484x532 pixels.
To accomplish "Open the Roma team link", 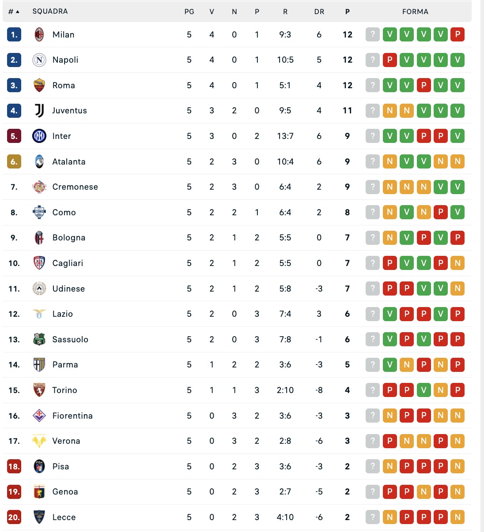I will click(64, 86).
